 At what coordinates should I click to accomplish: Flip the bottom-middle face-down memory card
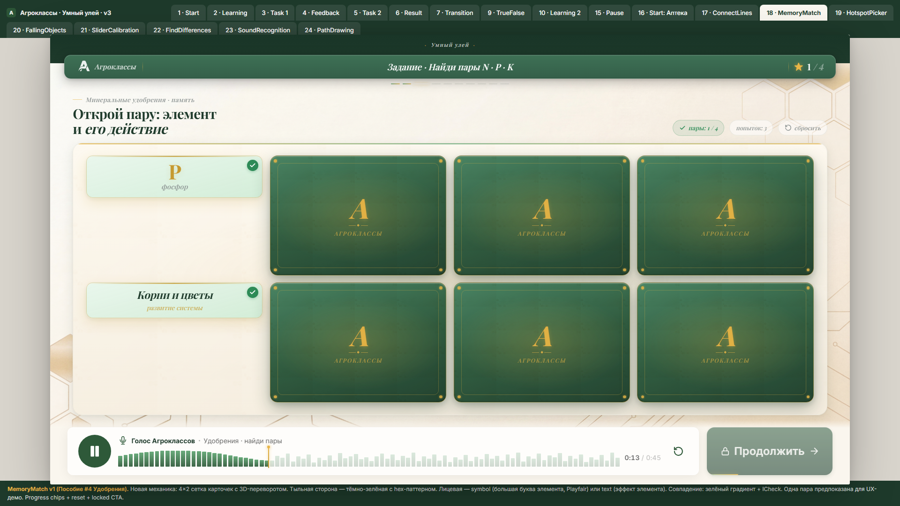point(542,342)
